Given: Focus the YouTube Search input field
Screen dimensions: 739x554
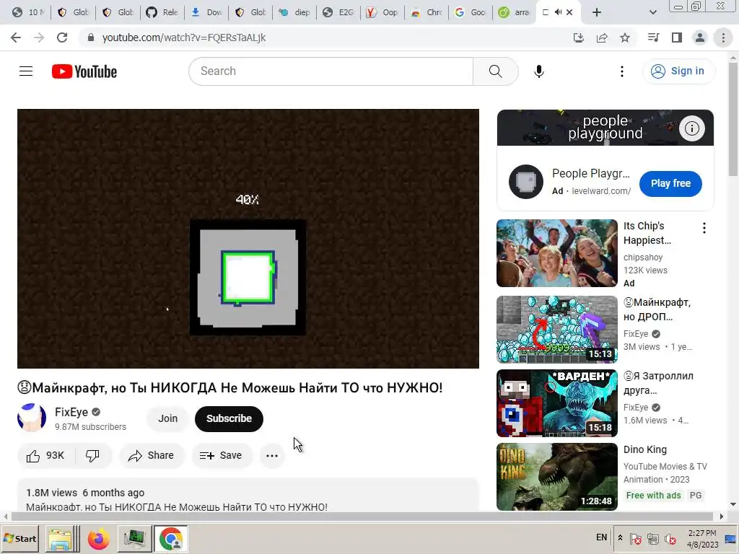Looking at the screenshot, I should [331, 71].
